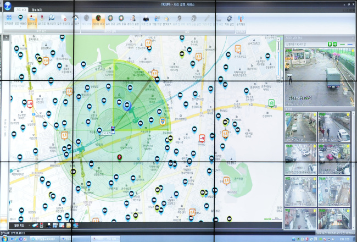Expand the all cameras dropdown arrow
Screen dimensions: 357x242
[20, 27]
